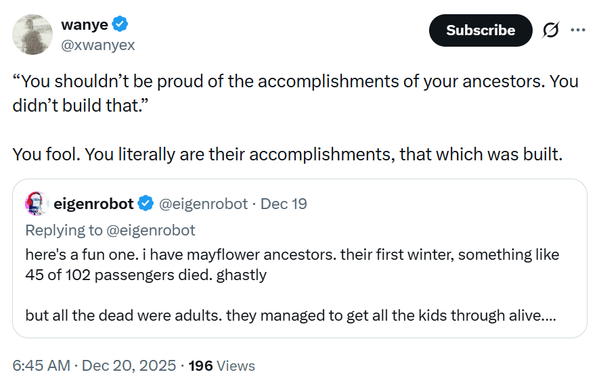Select the "You fool" paragraph of the tweet
Screen dimensions: 599x387
[x=287, y=154]
